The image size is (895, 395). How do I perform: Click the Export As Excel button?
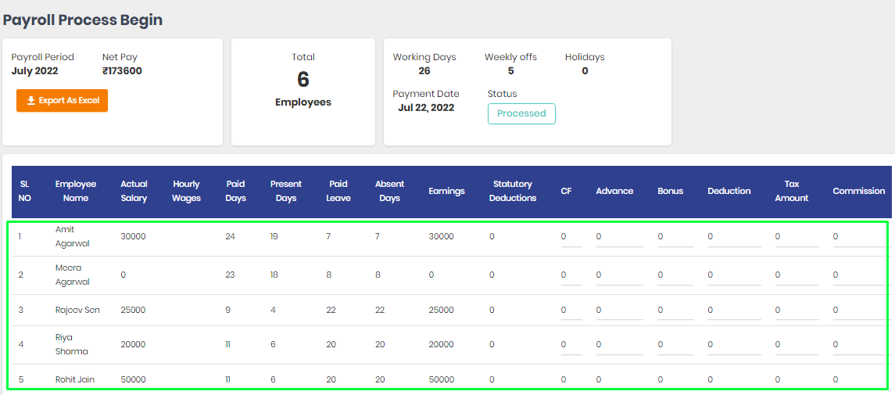pos(63,100)
